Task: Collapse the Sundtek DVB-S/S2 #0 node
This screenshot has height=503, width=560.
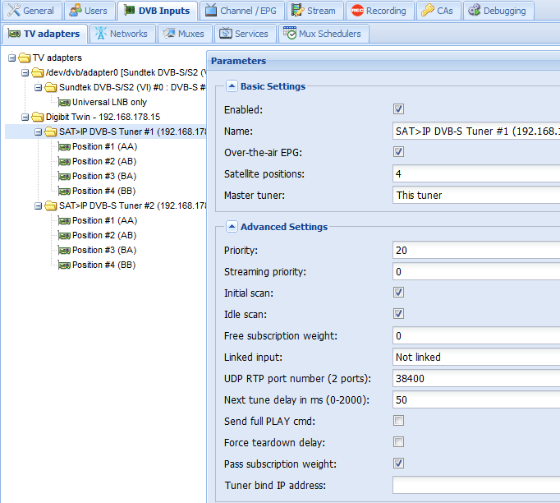Action: pyautogui.click(x=39, y=88)
